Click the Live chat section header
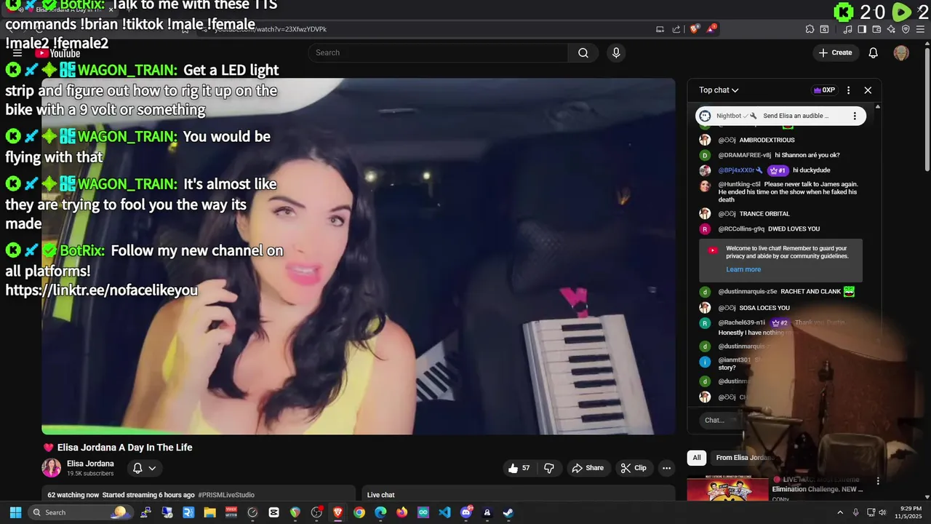 coord(380,495)
